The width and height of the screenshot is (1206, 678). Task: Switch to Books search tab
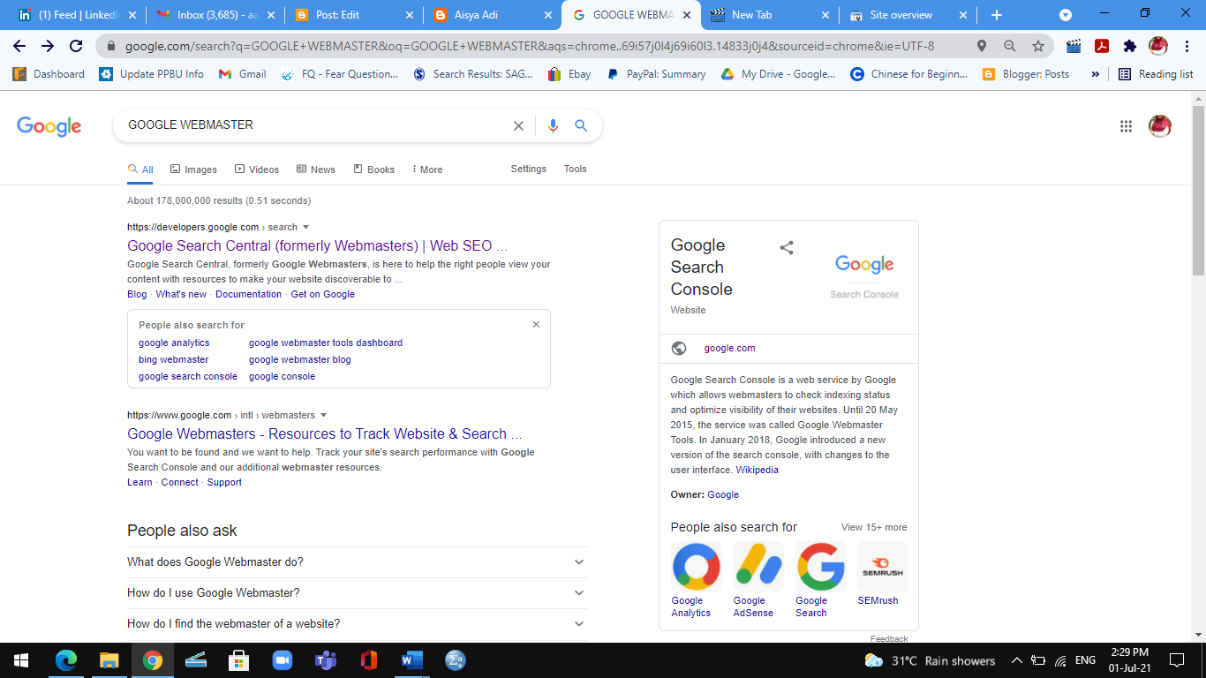(x=374, y=169)
